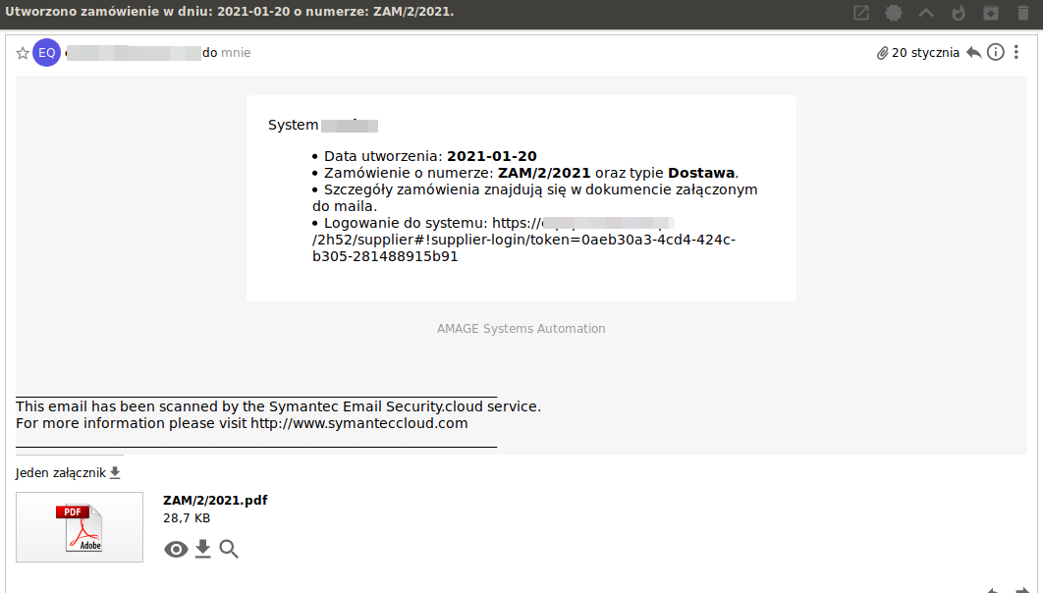This screenshot has height=593, width=1043.
Task: Archive the message
Action: pos(991,13)
